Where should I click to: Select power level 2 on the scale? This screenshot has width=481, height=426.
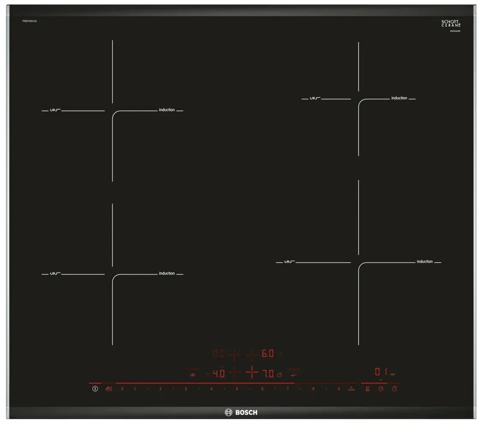(x=160, y=389)
